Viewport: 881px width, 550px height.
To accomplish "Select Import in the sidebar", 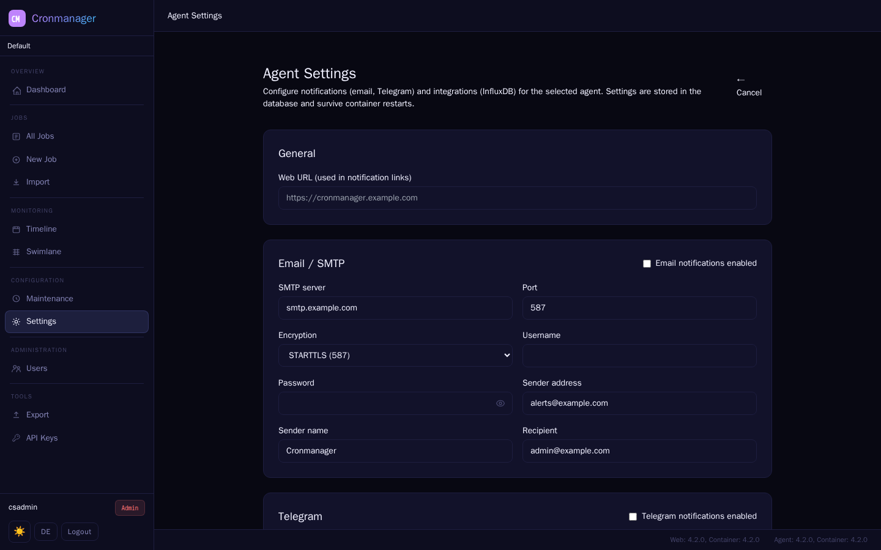I will (76, 182).
